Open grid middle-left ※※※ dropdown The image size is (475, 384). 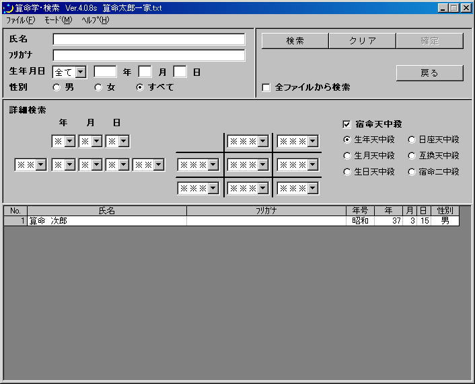pos(213,164)
